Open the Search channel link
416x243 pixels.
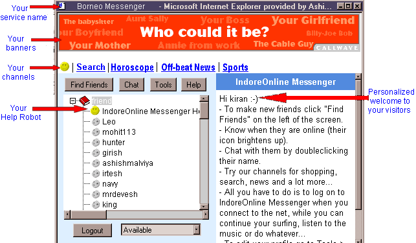(x=91, y=67)
